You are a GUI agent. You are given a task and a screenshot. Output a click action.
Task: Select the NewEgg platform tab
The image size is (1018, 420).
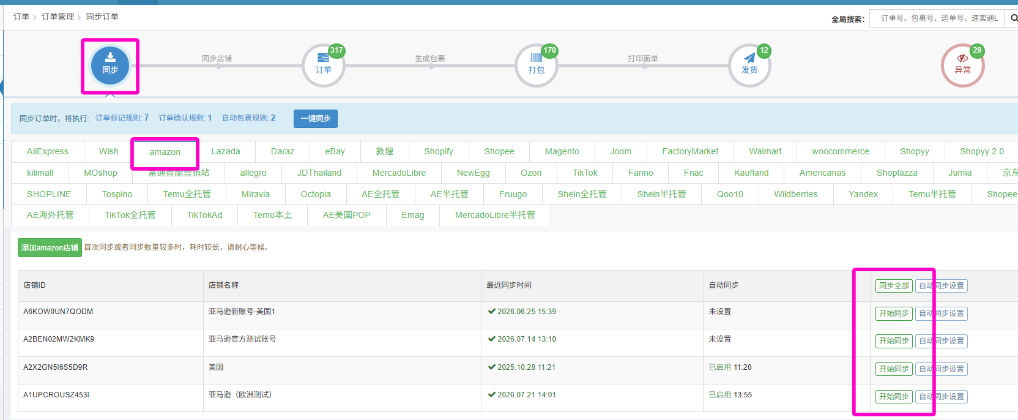474,173
